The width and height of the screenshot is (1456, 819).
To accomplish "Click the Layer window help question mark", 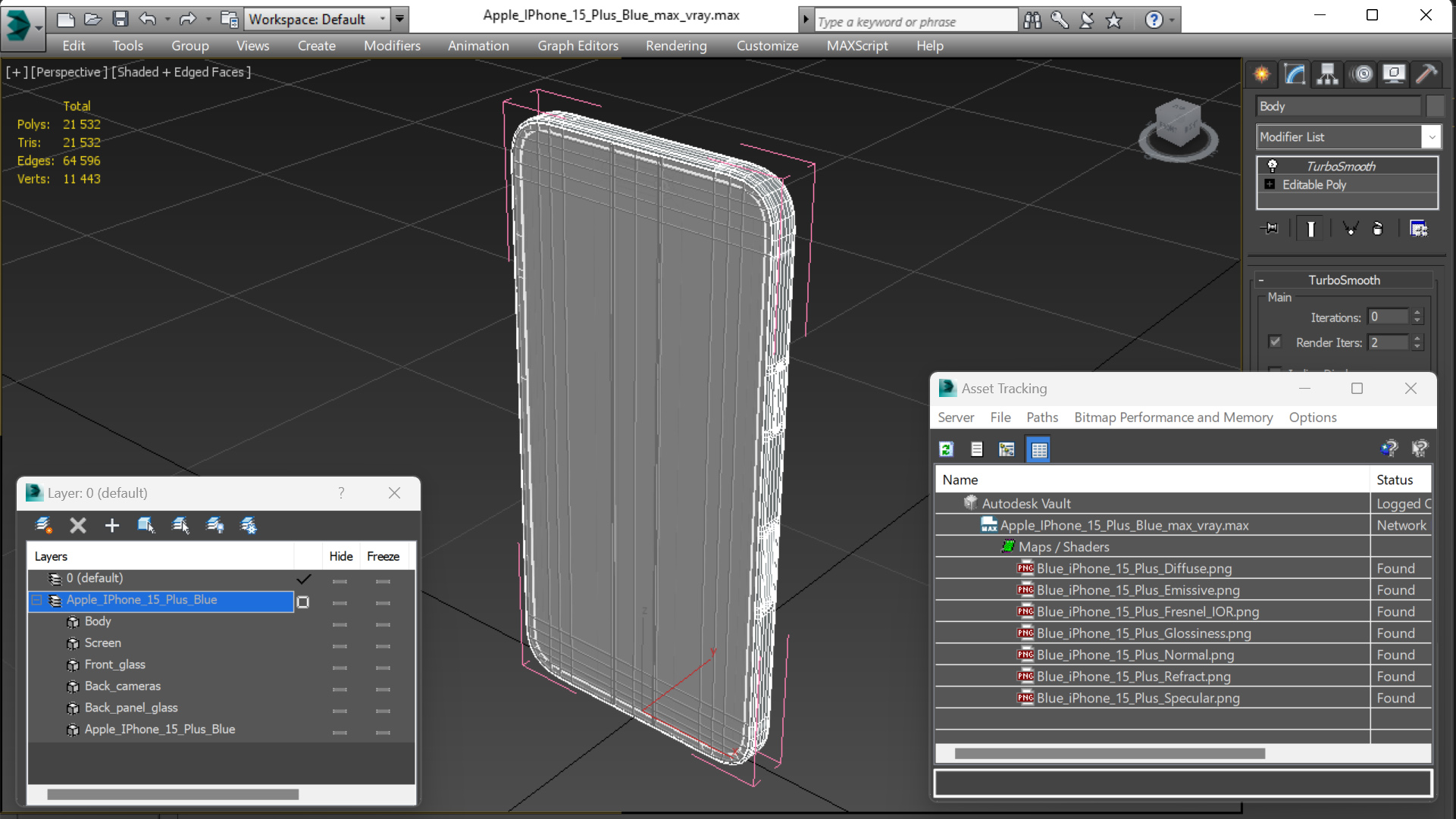I will 341,492.
